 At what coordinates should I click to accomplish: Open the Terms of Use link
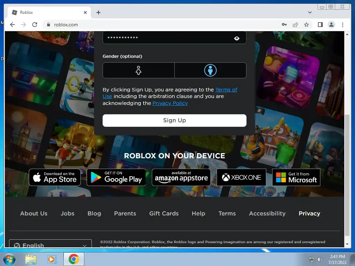226,90
